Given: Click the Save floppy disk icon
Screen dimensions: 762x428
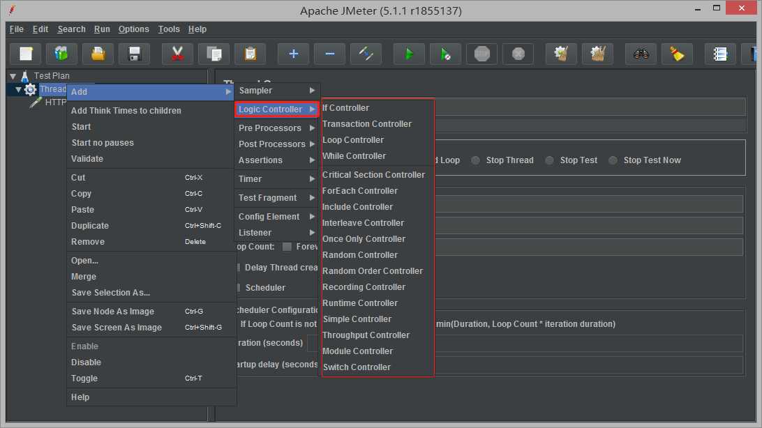Looking at the screenshot, I should point(135,54).
